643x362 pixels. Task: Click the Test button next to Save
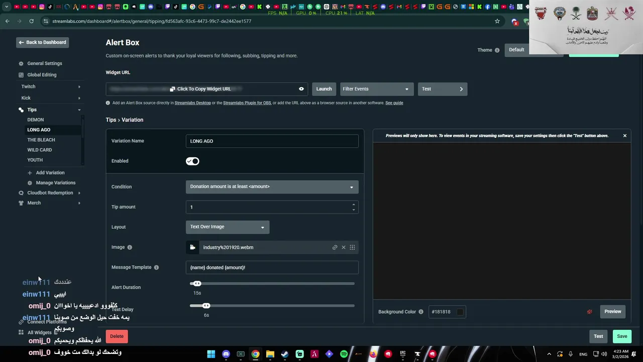pos(598,336)
